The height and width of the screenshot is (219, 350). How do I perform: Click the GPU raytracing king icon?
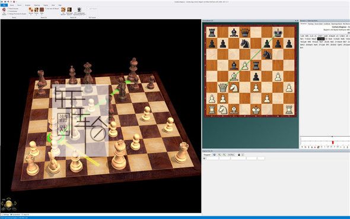tap(79, 9)
